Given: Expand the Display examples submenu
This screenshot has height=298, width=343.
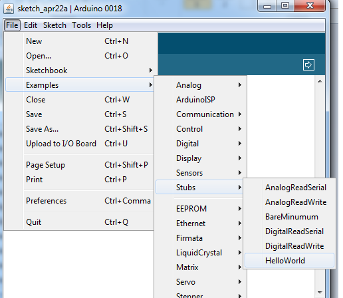Looking at the screenshot, I should 201,158.
